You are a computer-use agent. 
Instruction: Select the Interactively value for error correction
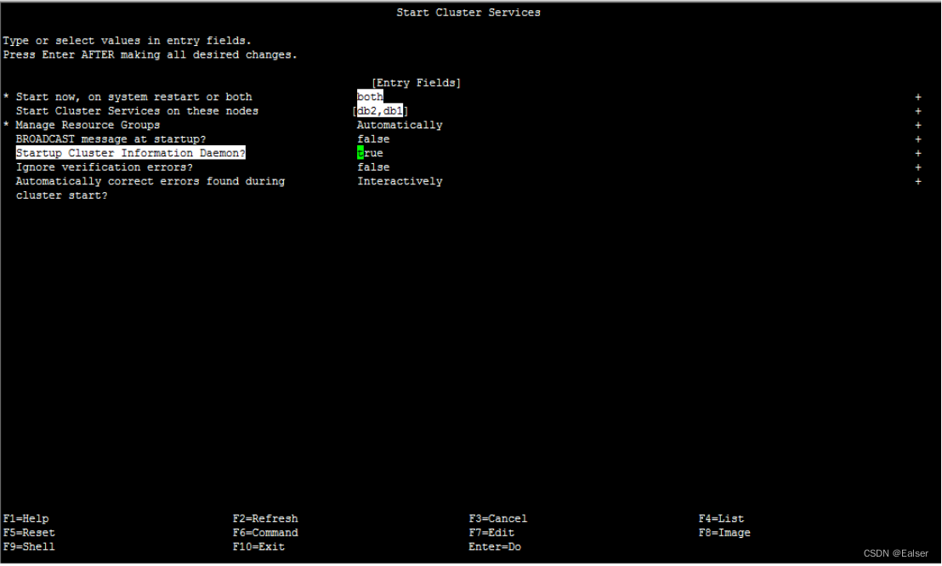(x=400, y=181)
